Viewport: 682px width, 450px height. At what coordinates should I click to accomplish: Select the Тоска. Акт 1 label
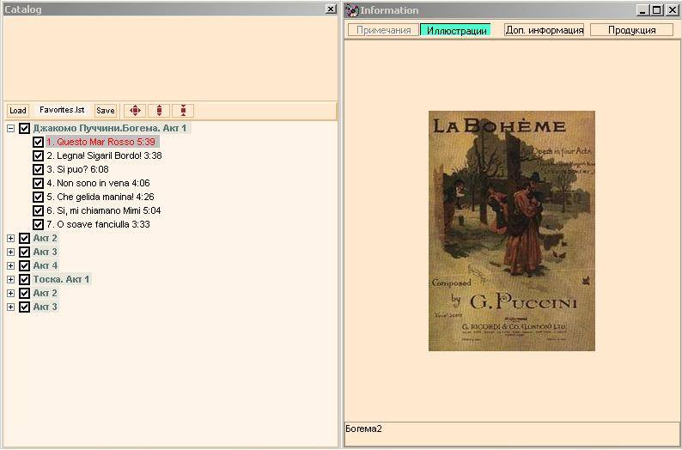(x=61, y=280)
